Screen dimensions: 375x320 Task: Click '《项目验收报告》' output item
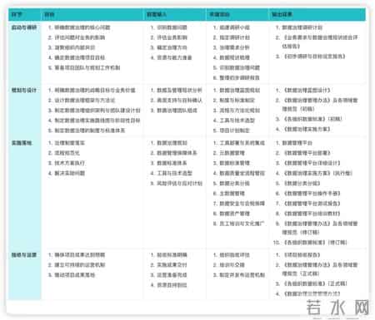pos(302,255)
